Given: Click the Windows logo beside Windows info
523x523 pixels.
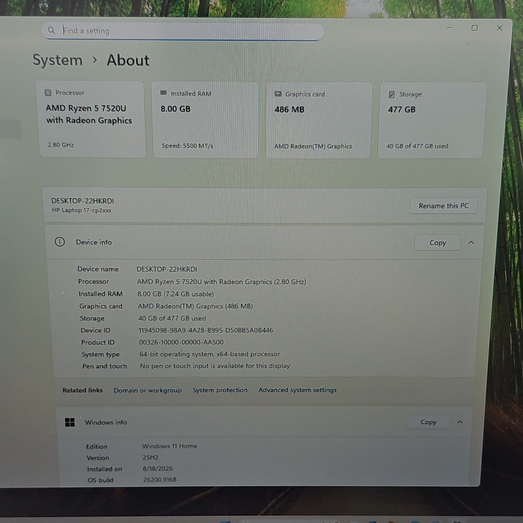Looking at the screenshot, I should point(70,422).
